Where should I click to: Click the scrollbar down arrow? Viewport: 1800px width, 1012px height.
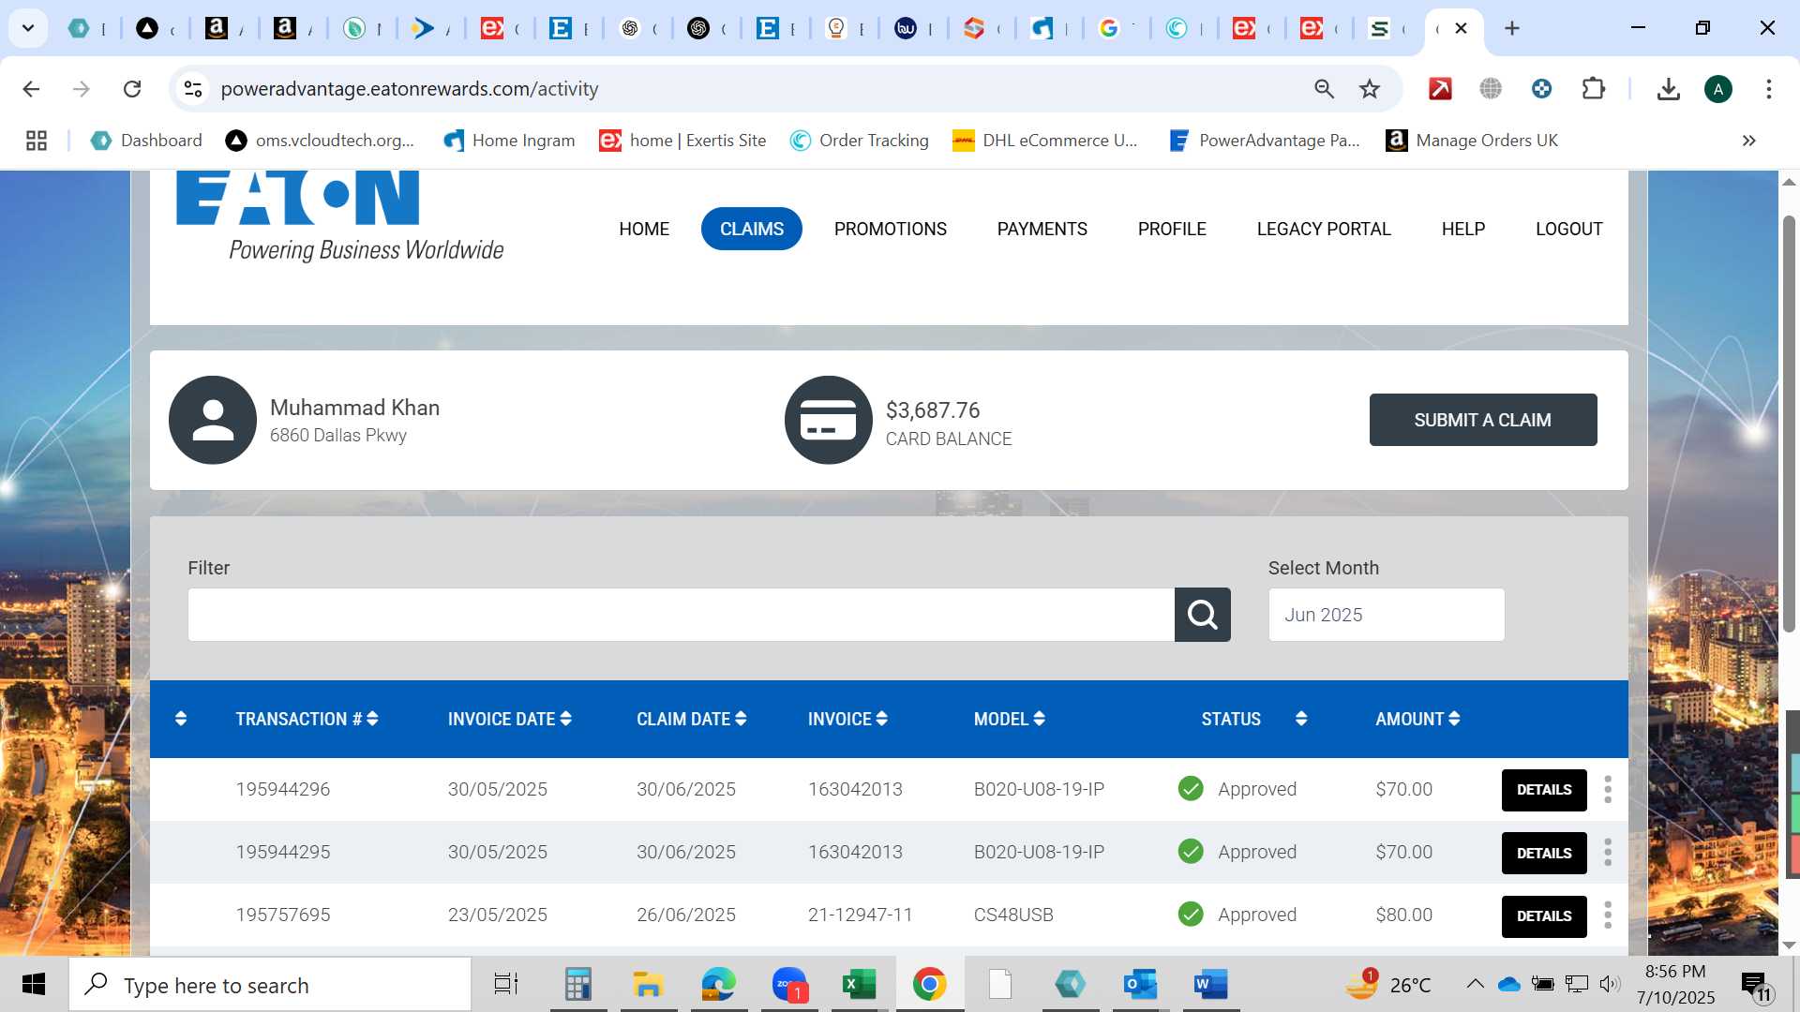[1789, 945]
